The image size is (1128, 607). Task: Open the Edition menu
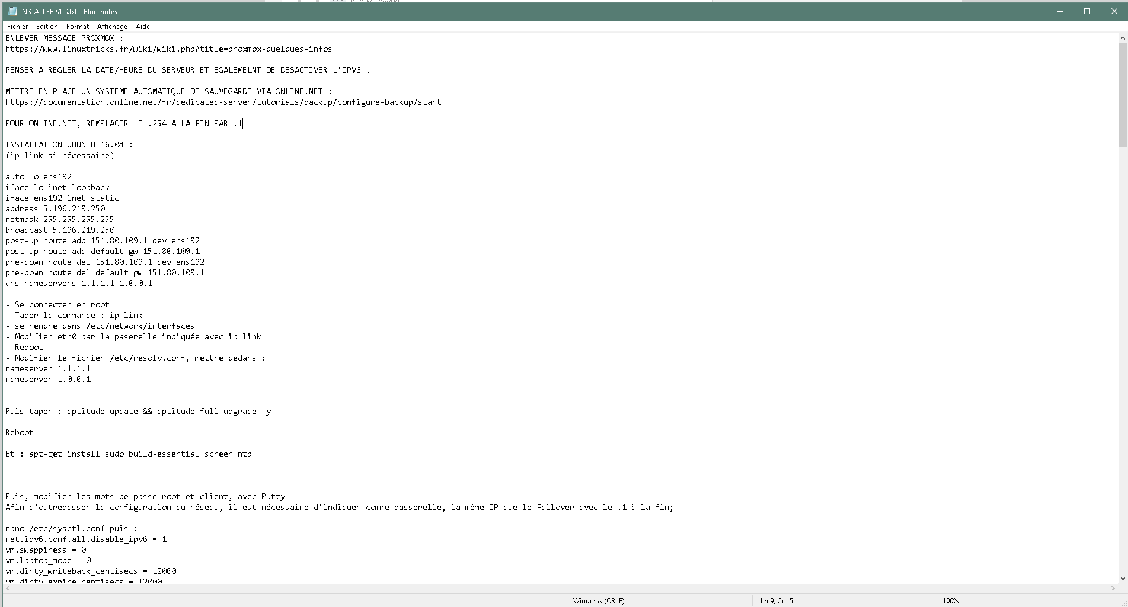(47, 27)
